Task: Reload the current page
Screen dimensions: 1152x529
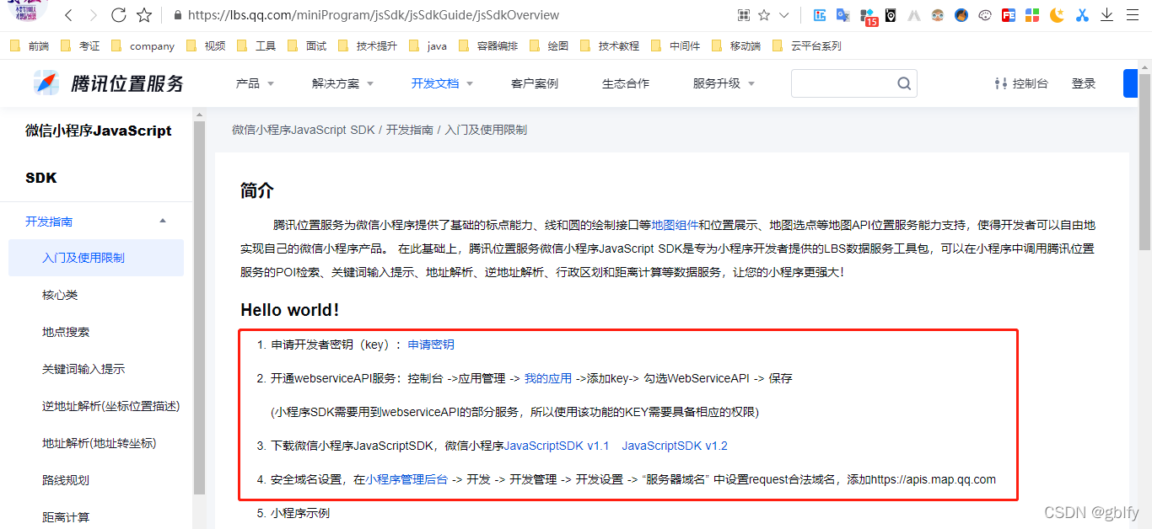Action: point(119,15)
